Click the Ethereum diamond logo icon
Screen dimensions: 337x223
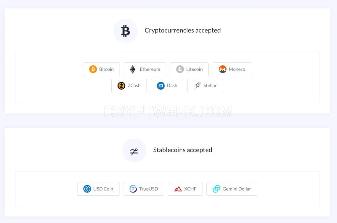(x=133, y=69)
